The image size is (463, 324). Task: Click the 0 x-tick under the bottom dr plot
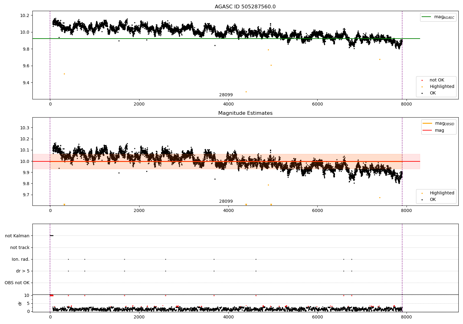coord(50,317)
